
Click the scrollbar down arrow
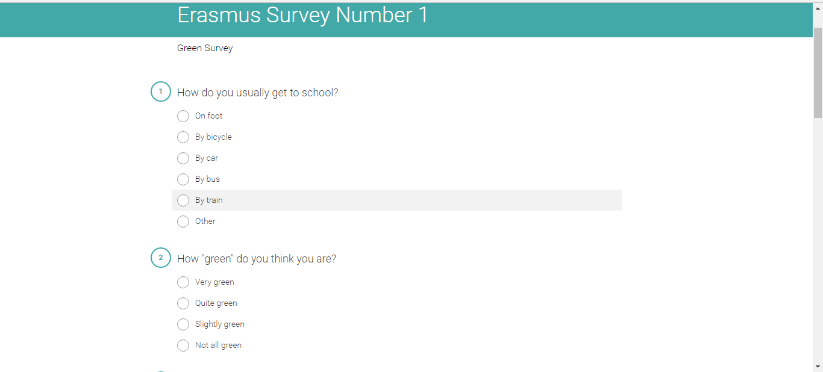coord(818,366)
